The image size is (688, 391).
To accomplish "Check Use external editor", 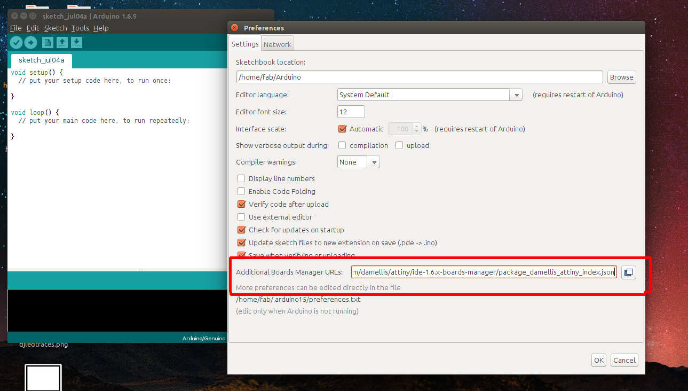I will (x=241, y=217).
